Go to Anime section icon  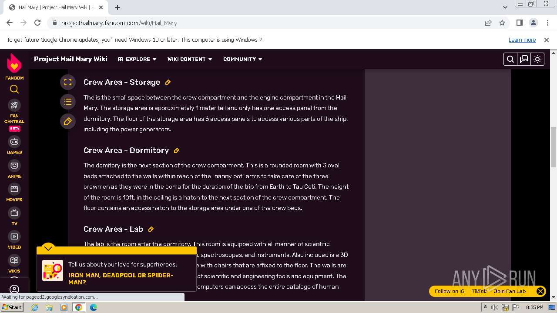pos(14,166)
